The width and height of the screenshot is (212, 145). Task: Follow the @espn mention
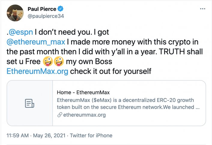point(18,32)
